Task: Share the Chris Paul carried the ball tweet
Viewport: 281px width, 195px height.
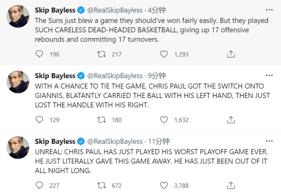Action: [231, 120]
